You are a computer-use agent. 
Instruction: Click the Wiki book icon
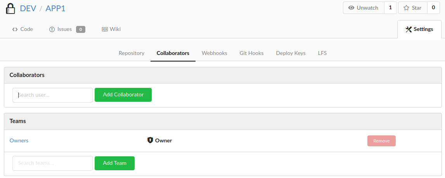[105, 29]
